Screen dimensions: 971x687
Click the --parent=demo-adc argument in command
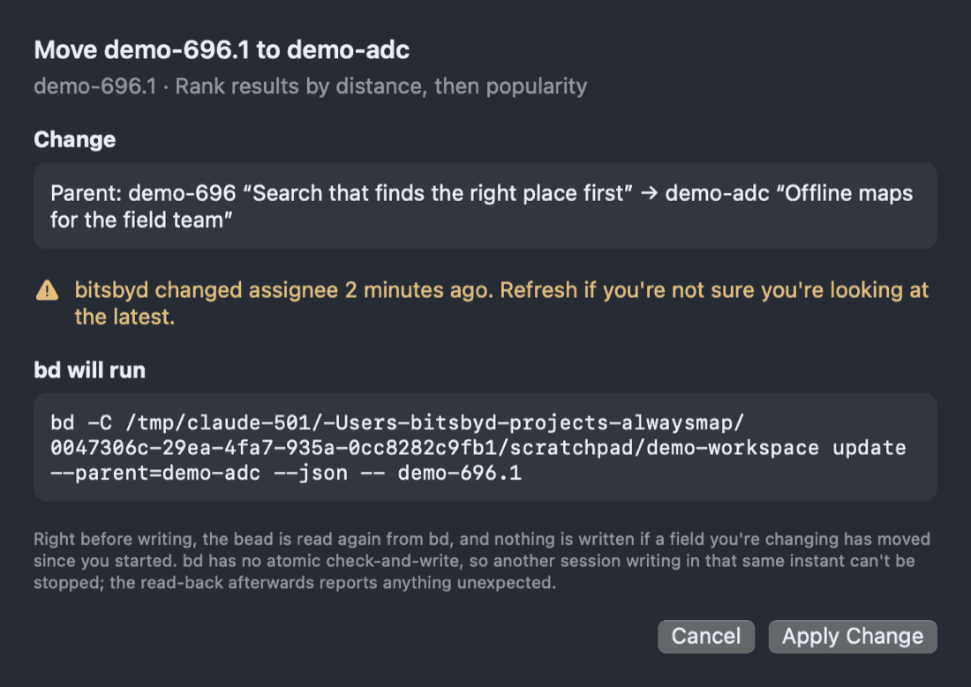coord(155,473)
